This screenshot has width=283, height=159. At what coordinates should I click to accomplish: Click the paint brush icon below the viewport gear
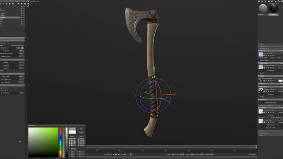pyautogui.click(x=28, y=6)
